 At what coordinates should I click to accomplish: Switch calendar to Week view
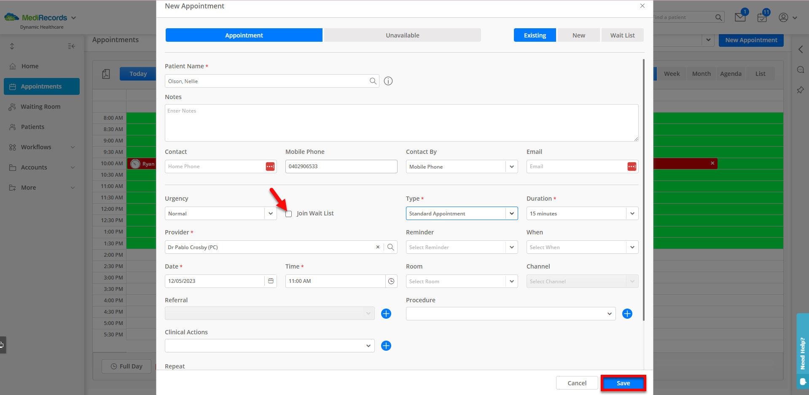coord(672,74)
